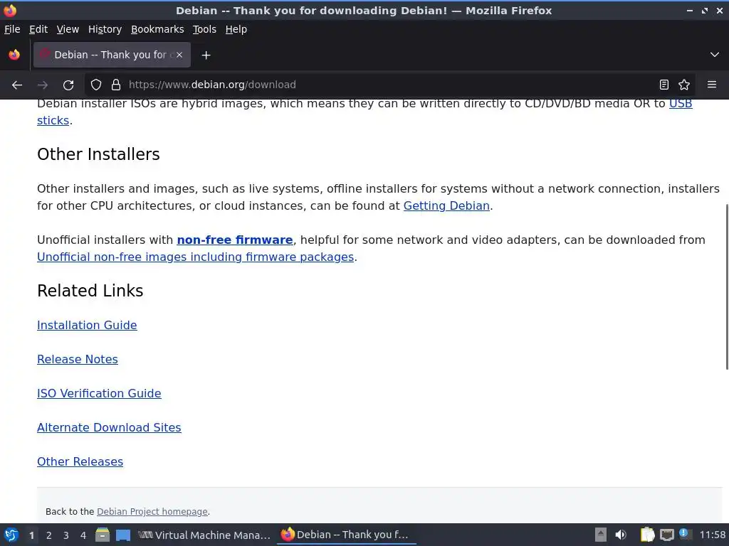Image resolution: width=729 pixels, height=546 pixels.
Task: Show site security info via padlock
Action: point(116,85)
